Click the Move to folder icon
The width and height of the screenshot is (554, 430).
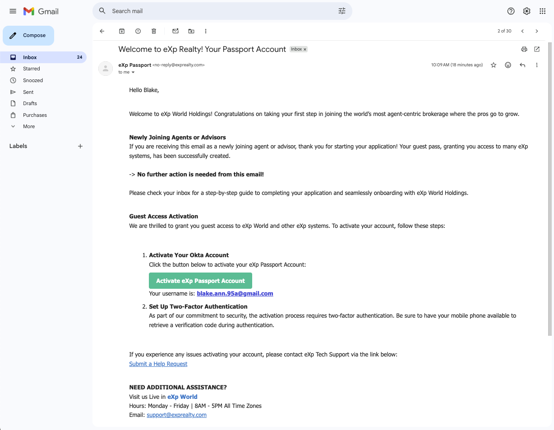pyautogui.click(x=191, y=31)
